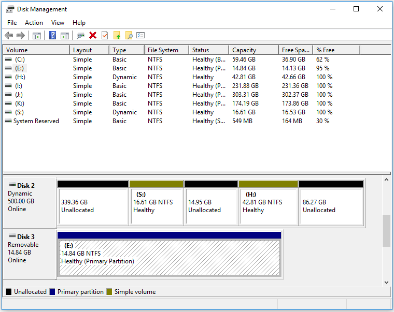Select the (J:) volume in list
The image size is (394, 312).
click(19, 95)
